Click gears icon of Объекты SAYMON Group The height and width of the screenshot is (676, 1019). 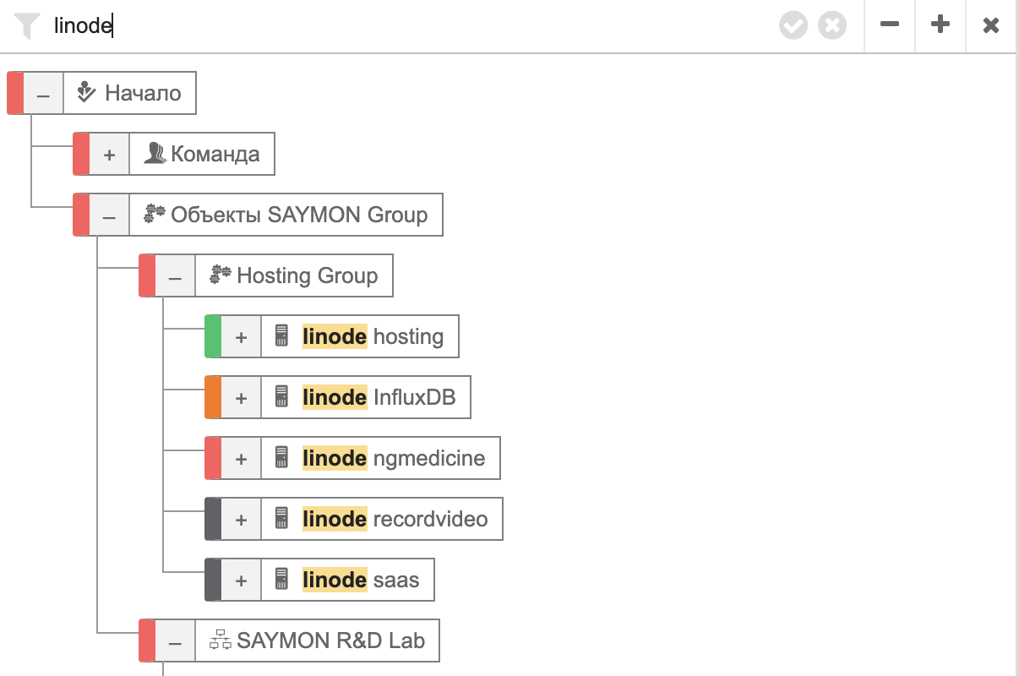154,214
